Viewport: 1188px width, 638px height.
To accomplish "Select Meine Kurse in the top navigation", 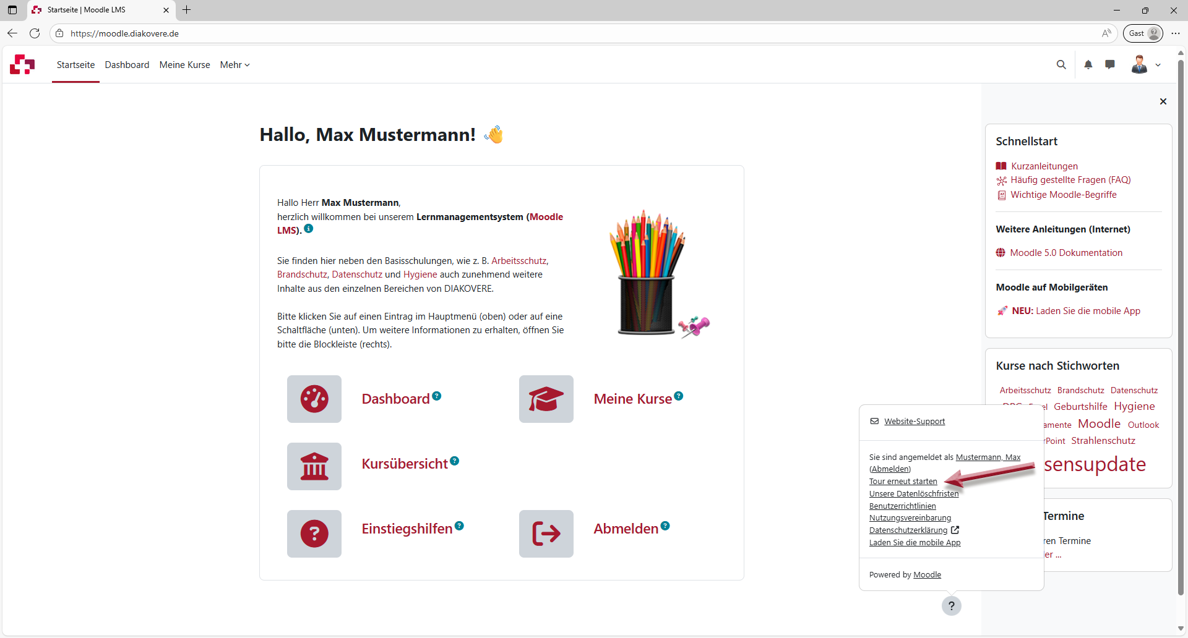I will pyautogui.click(x=184, y=65).
